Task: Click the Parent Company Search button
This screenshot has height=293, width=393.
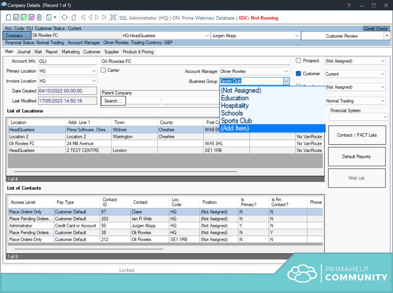Action: 114,101
